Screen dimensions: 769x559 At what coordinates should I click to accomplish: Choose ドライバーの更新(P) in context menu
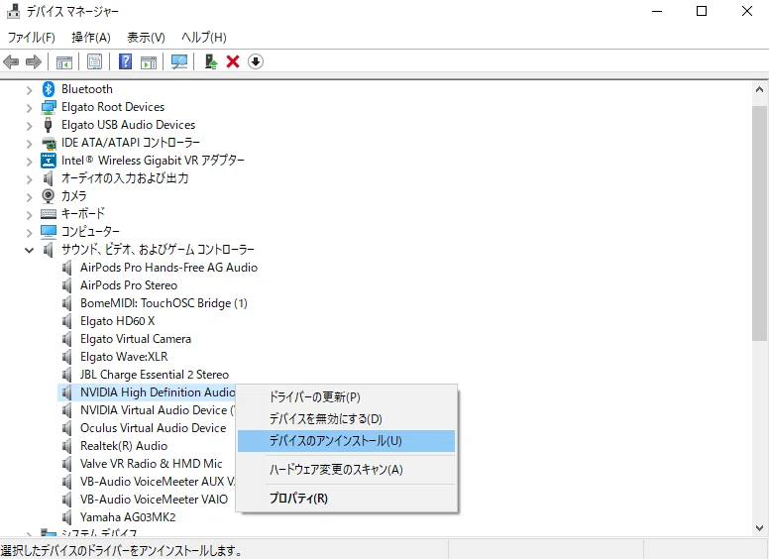coord(346,396)
